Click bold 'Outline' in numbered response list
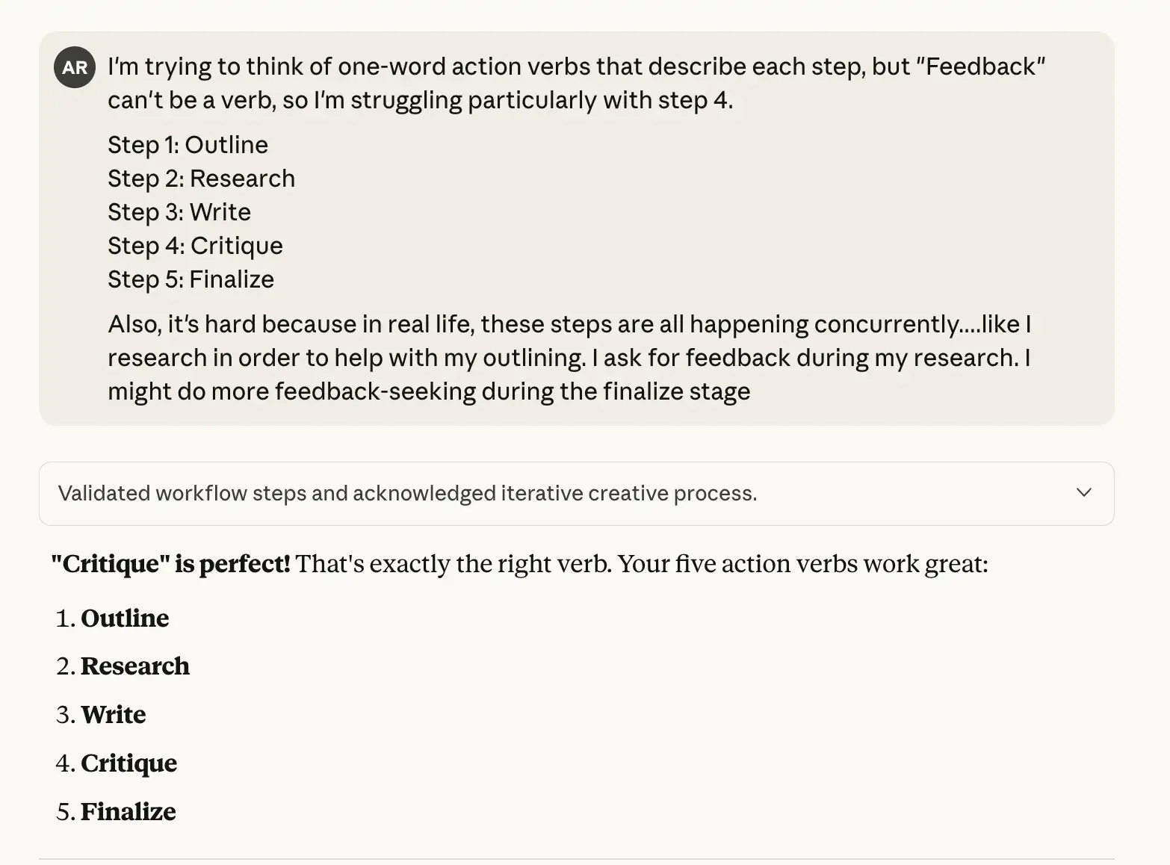Image resolution: width=1170 pixels, height=865 pixels. pos(125,618)
